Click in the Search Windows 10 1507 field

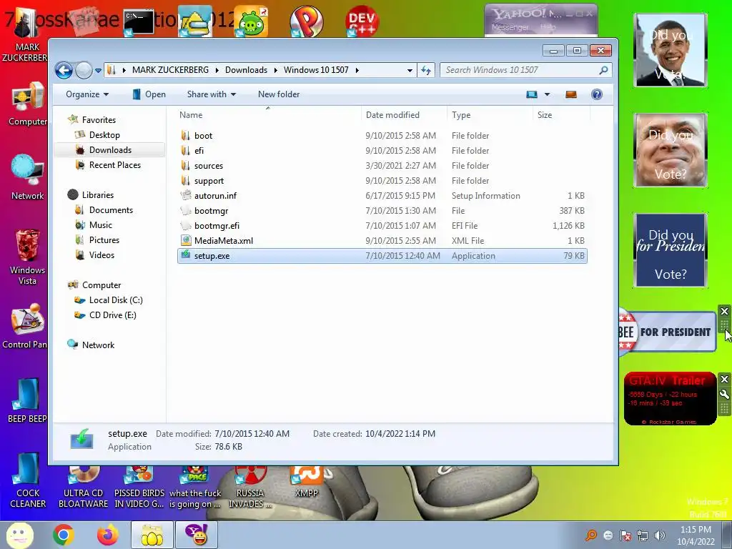[x=525, y=70]
